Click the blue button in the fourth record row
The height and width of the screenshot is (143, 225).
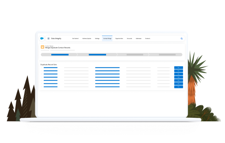[x=178, y=77]
